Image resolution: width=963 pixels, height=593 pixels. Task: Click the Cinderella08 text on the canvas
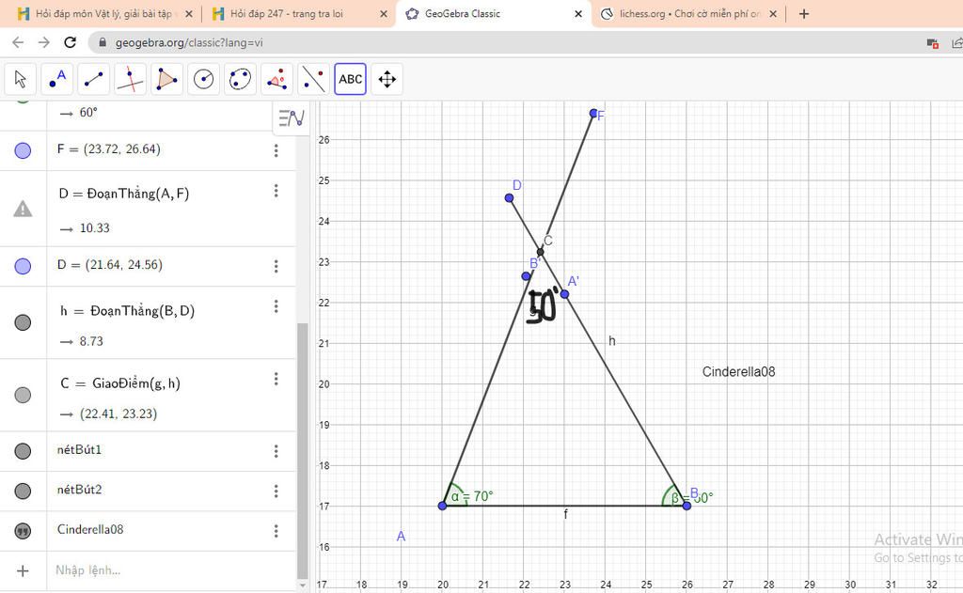(x=738, y=372)
